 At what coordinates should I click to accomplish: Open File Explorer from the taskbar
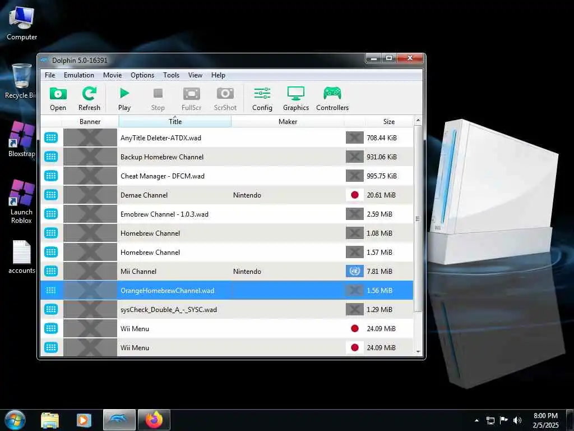50,420
